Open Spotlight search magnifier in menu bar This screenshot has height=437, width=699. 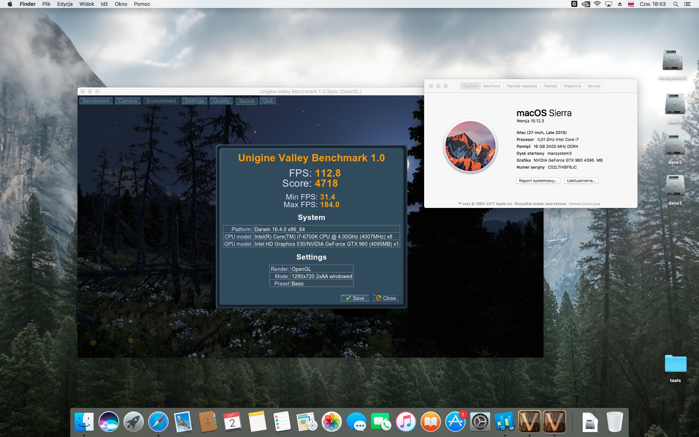pyautogui.click(x=676, y=4)
